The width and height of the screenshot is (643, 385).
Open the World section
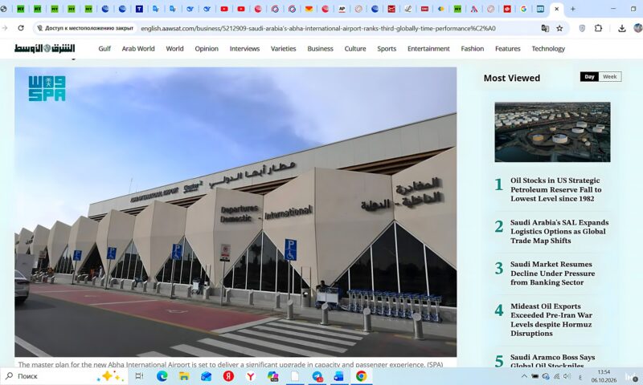[174, 49]
